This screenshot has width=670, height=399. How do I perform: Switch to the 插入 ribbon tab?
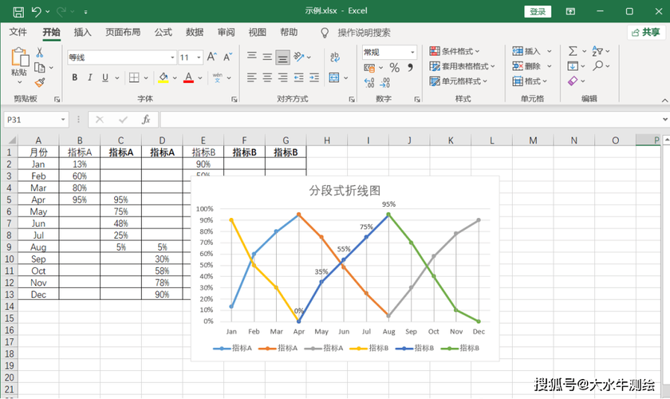[x=82, y=33]
